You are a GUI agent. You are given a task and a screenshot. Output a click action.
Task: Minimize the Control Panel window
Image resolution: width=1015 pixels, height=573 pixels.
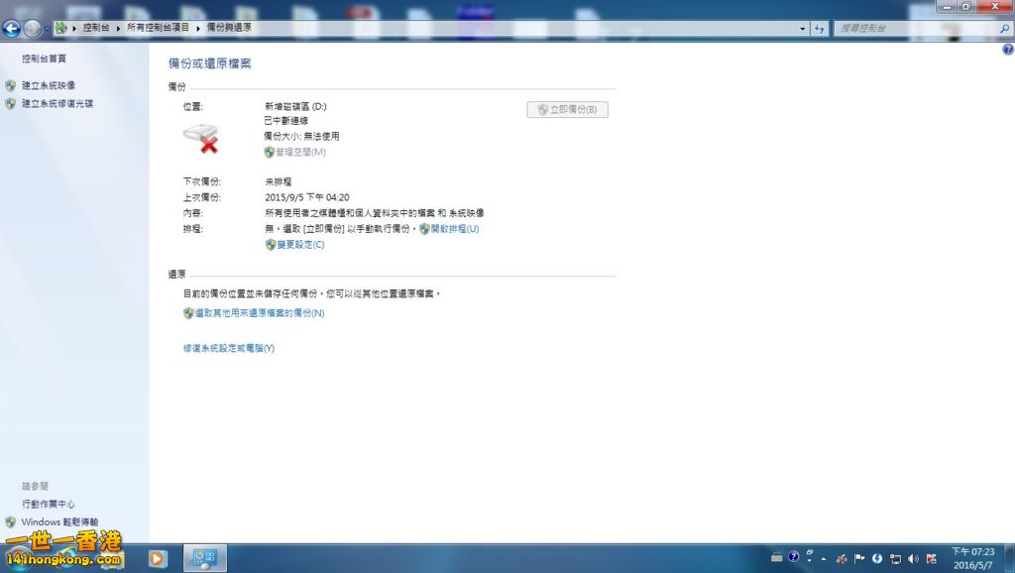point(947,6)
